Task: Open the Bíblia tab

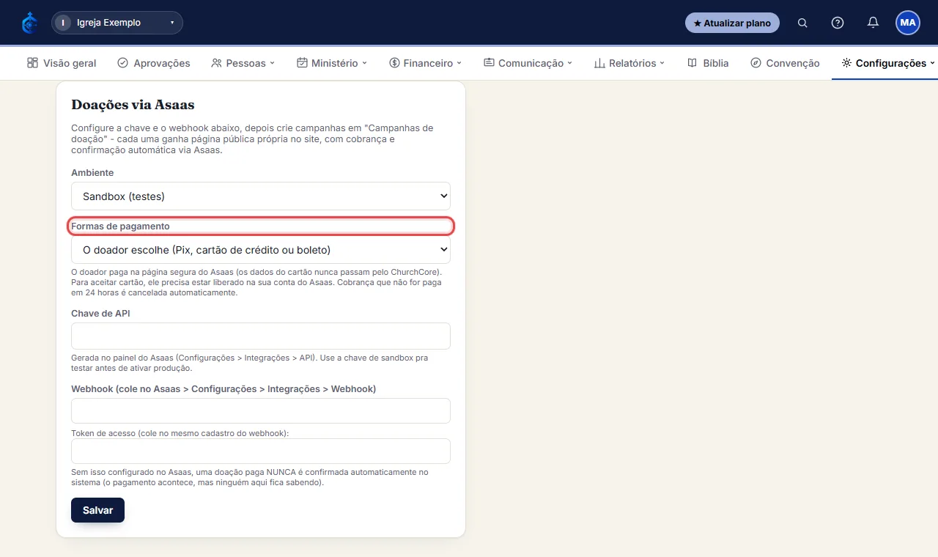Action: click(x=708, y=63)
